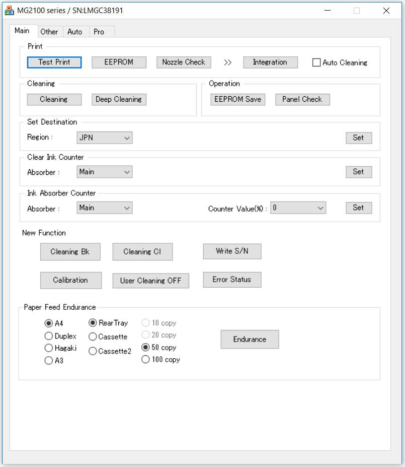Select the Duplex radio button
Screen dimensions: 405x467
pos(48,336)
